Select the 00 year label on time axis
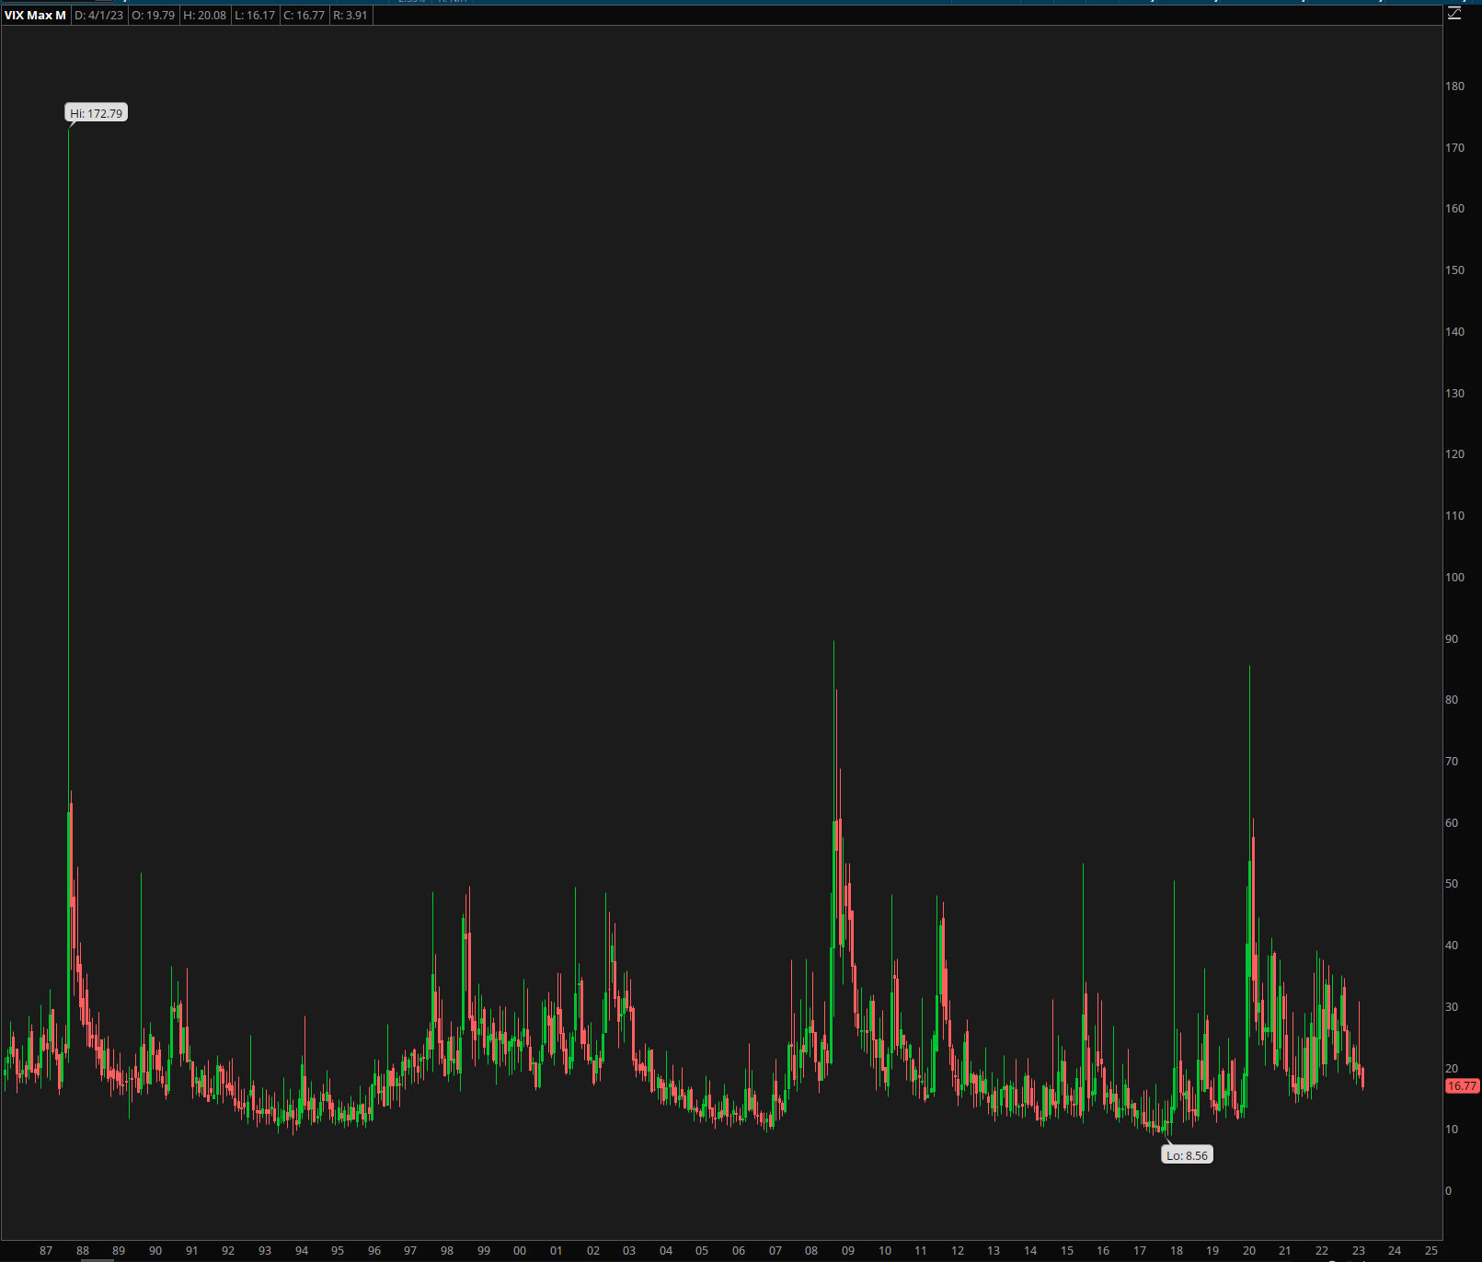Image resolution: width=1482 pixels, height=1262 pixels. click(x=520, y=1251)
